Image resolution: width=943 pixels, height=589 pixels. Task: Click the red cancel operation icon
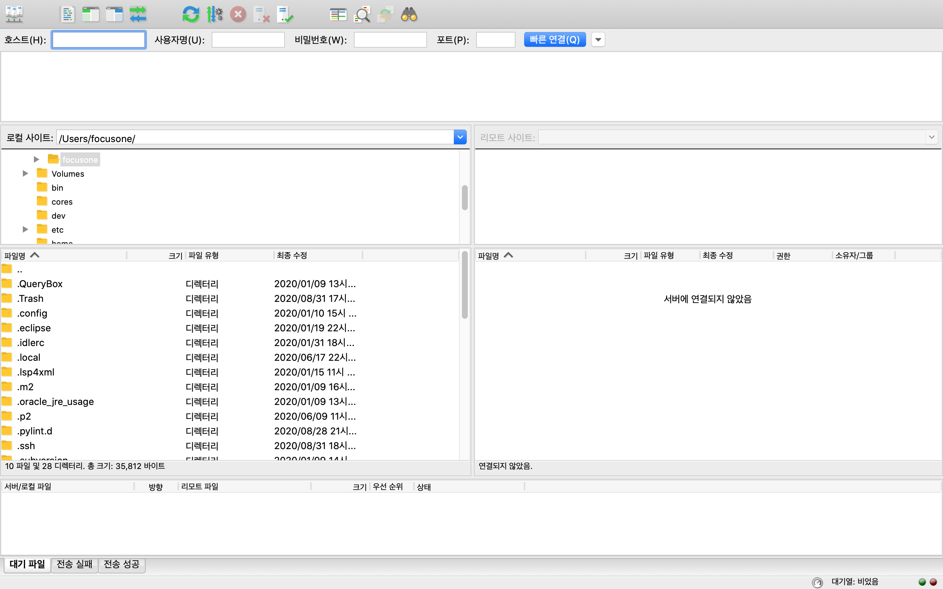pos(238,14)
